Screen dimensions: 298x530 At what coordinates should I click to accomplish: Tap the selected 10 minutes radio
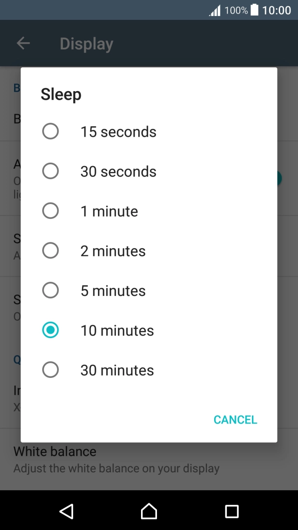point(50,330)
